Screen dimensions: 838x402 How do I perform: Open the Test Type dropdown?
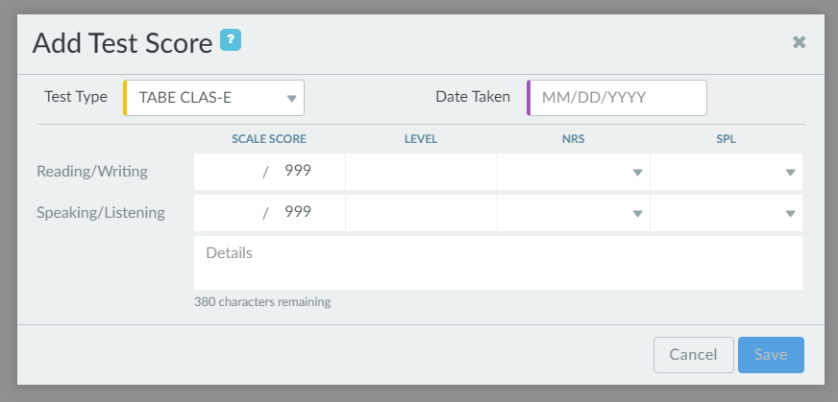(214, 98)
